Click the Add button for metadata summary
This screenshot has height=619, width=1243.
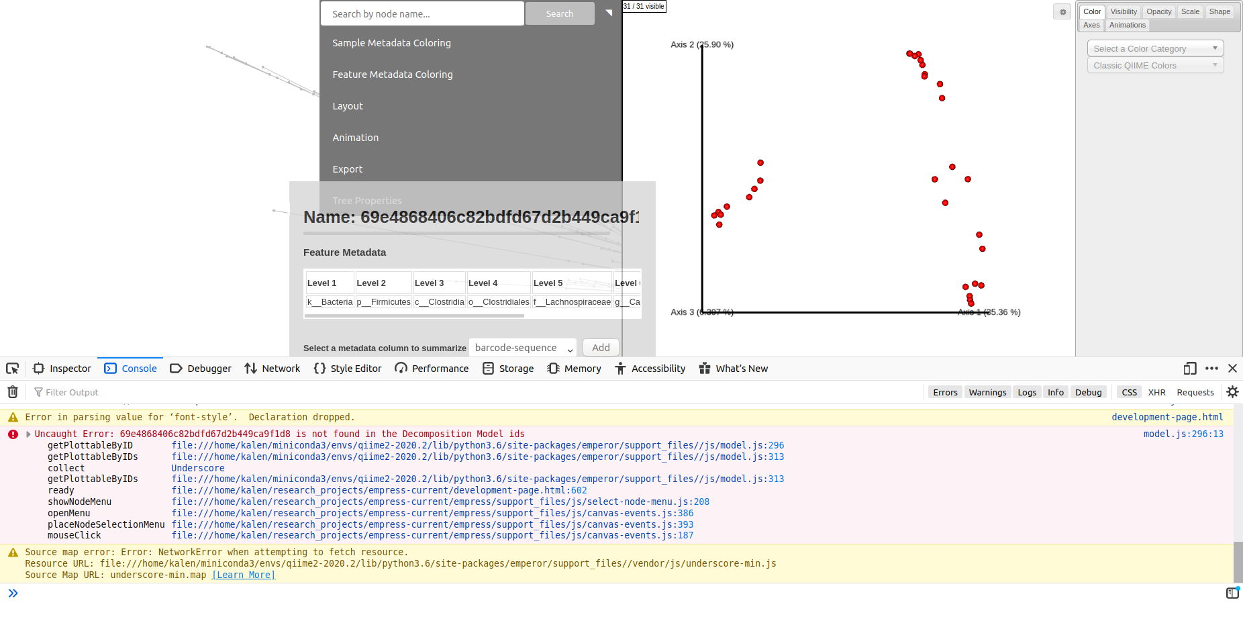(600, 347)
